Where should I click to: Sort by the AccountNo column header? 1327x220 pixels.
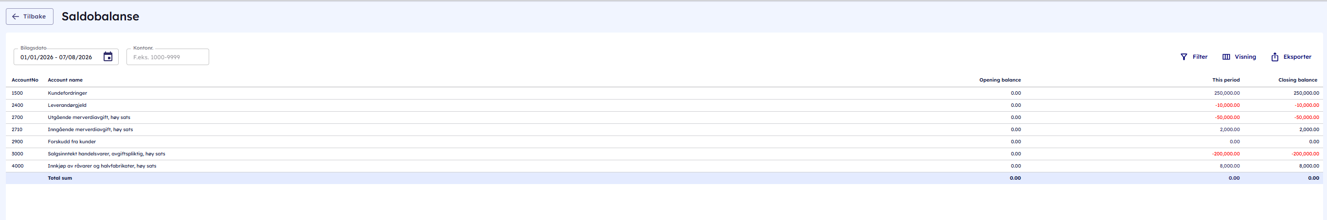25,80
